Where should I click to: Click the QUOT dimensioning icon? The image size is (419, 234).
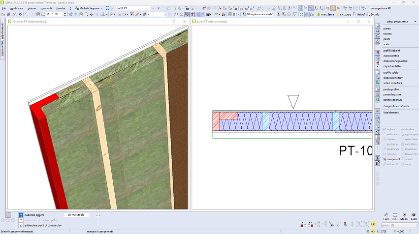click(394, 215)
